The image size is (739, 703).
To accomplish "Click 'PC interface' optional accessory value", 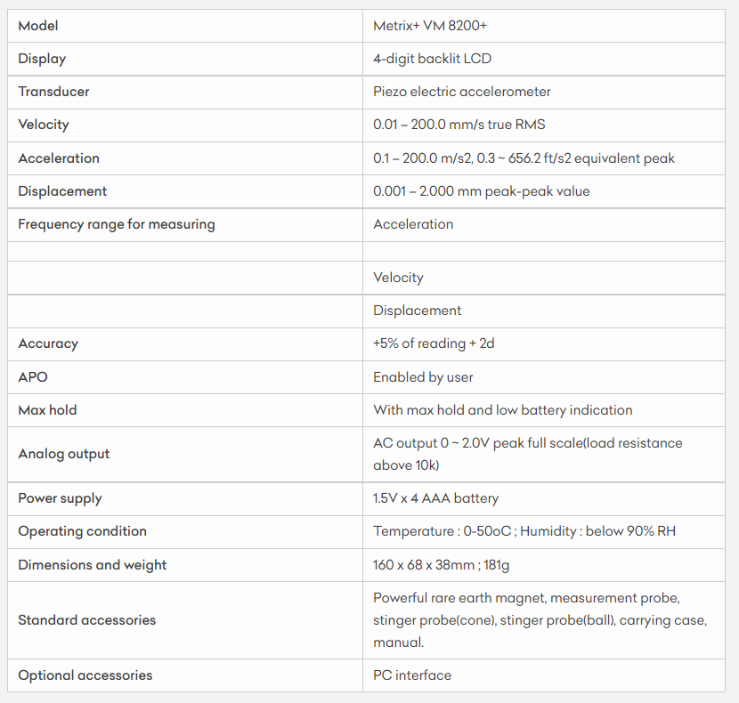I will [x=411, y=675].
